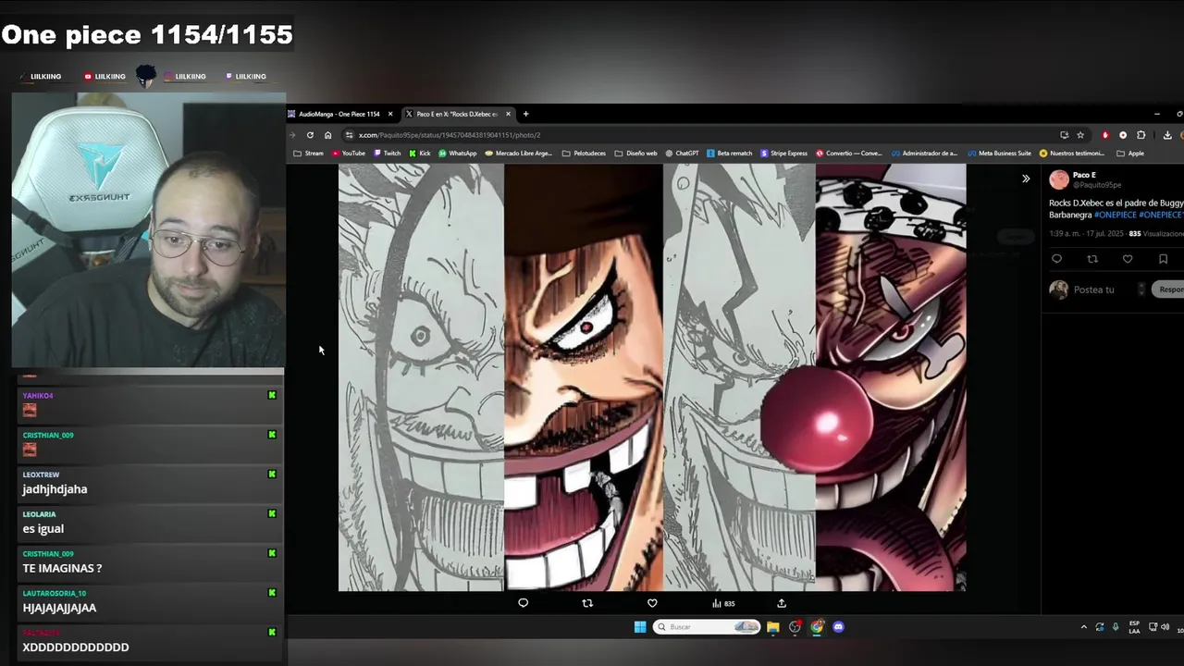
Task: Open the Convertio bookmark
Action: point(849,154)
